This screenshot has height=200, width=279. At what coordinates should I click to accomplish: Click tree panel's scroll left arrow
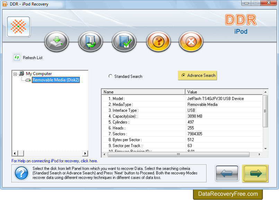[15, 153]
